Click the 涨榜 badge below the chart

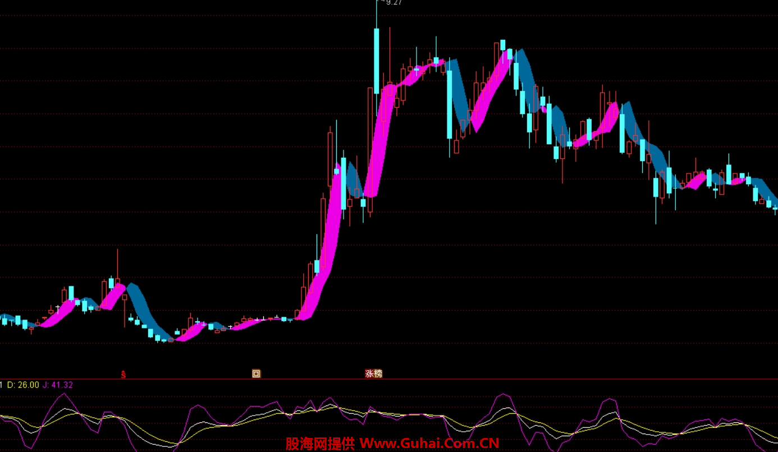(374, 373)
